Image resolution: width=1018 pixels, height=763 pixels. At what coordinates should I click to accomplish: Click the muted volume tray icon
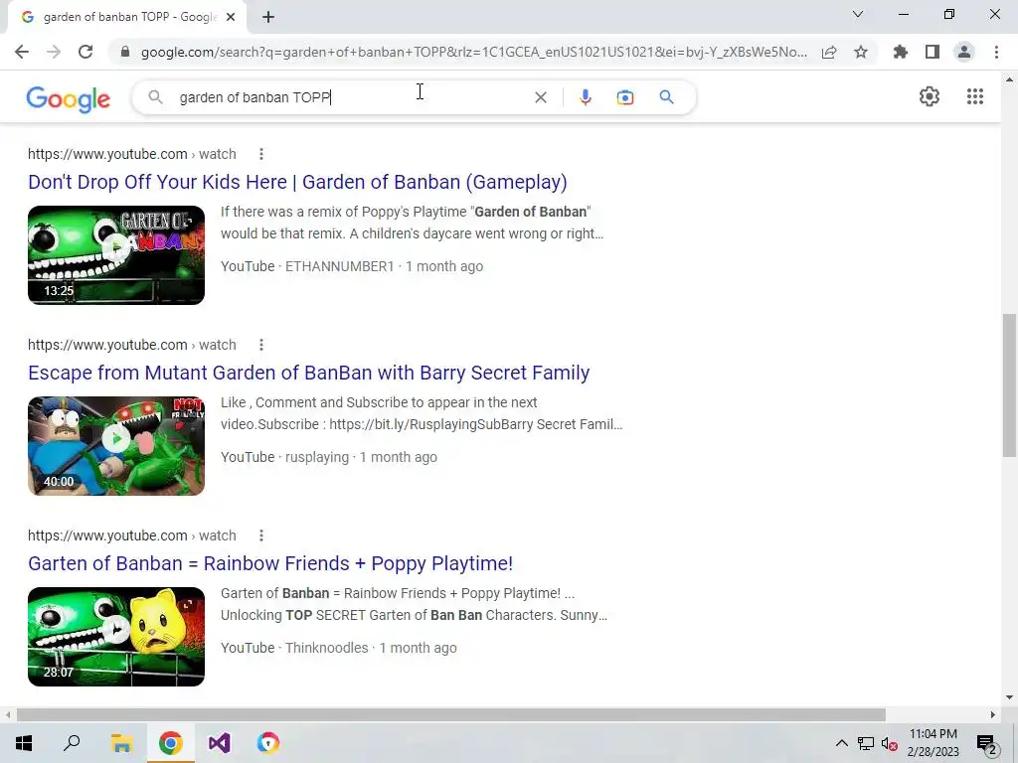click(890, 743)
